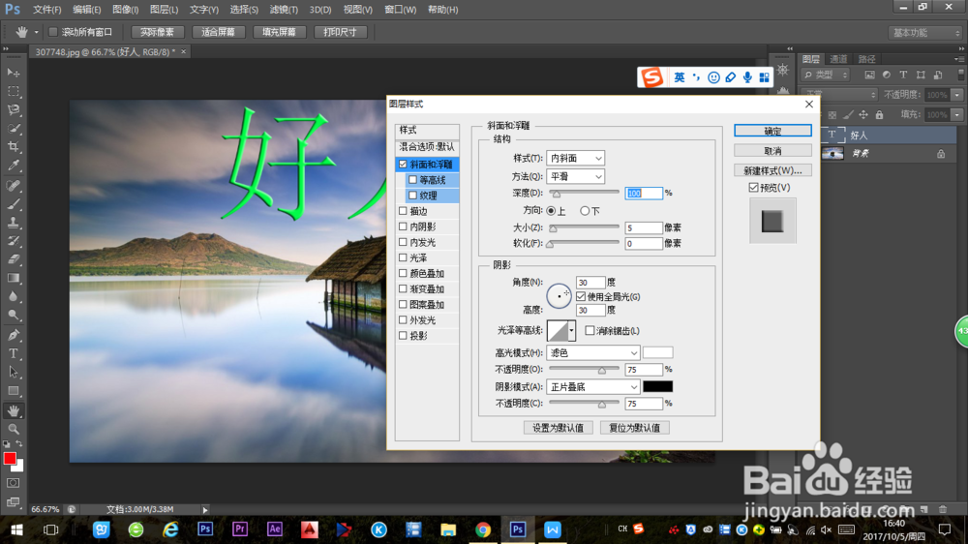This screenshot has height=544, width=968.
Task: Switch to the 通道 channels tab
Action: pos(838,59)
